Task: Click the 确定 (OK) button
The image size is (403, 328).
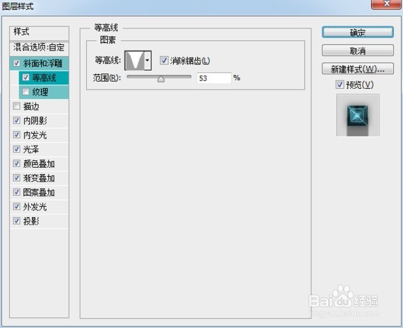Action: 358,33
